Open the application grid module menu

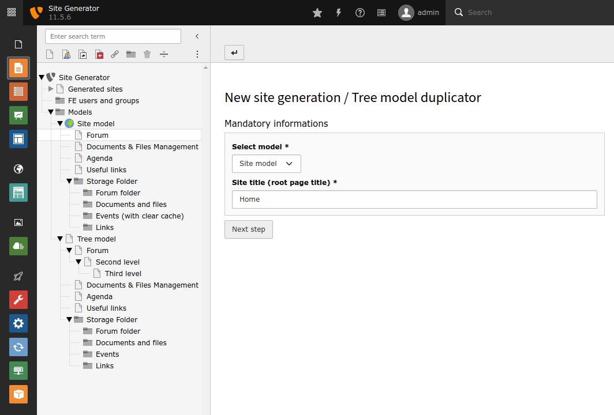coord(12,13)
